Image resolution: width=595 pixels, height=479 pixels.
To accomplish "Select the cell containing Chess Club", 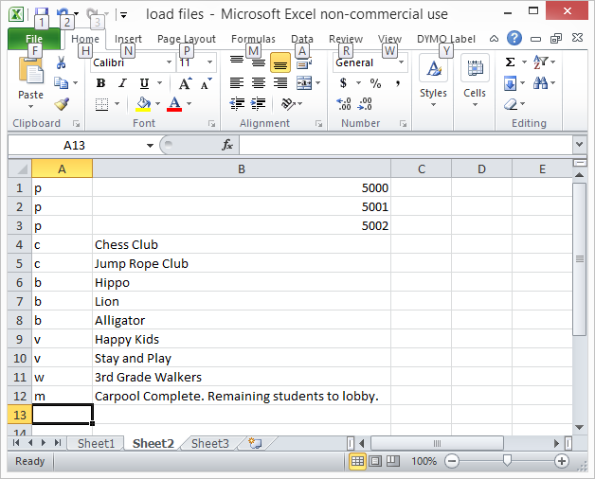I will click(241, 244).
